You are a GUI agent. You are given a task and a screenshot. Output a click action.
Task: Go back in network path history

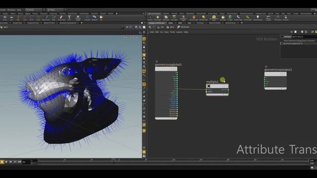coord(150,27)
